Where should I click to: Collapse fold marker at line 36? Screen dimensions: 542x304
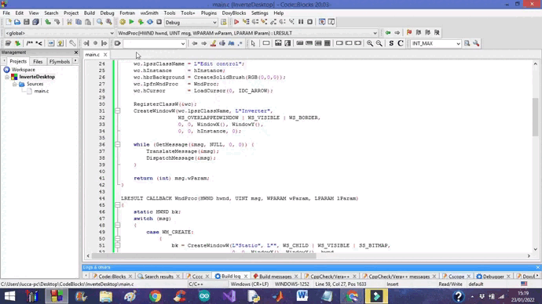(x=118, y=144)
